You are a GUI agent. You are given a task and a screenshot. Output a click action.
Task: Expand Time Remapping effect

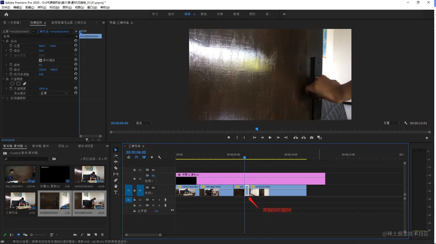click(x=3, y=98)
